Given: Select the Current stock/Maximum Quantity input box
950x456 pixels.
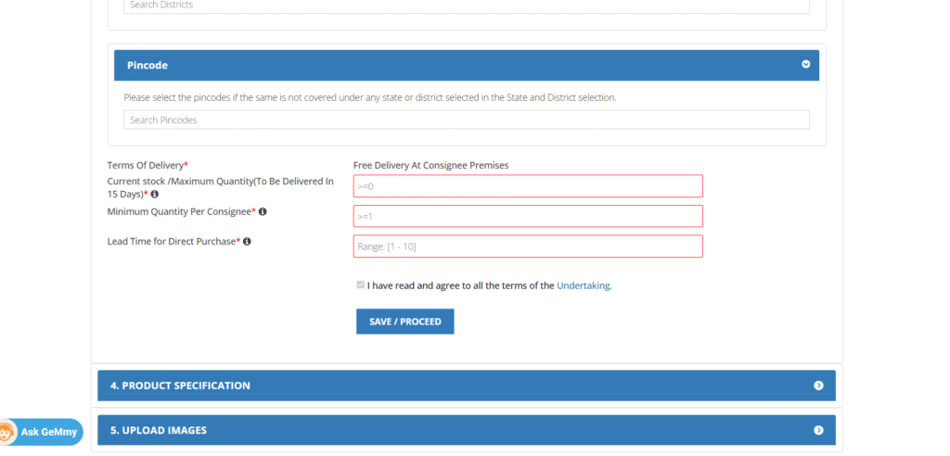Looking at the screenshot, I should tap(528, 186).
